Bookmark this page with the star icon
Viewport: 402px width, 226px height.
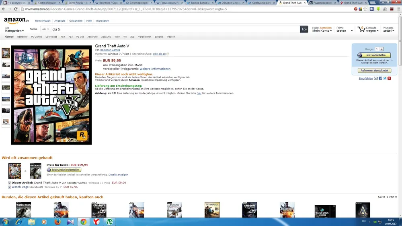click(x=365, y=9)
